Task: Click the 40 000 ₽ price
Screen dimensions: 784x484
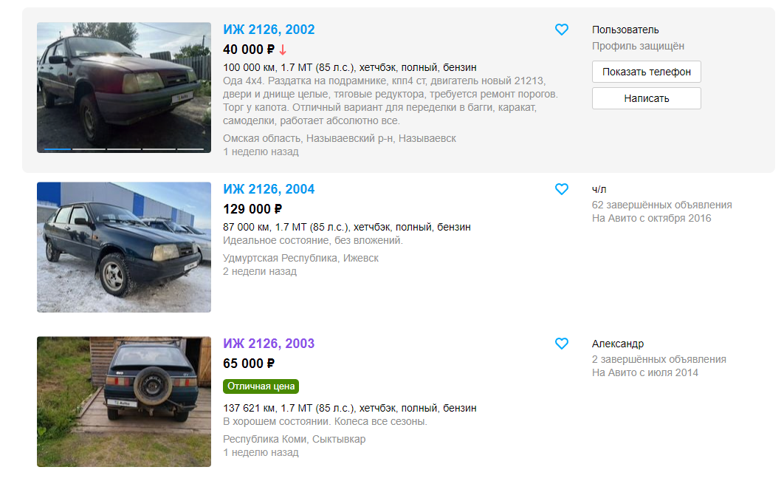Action: click(x=249, y=50)
